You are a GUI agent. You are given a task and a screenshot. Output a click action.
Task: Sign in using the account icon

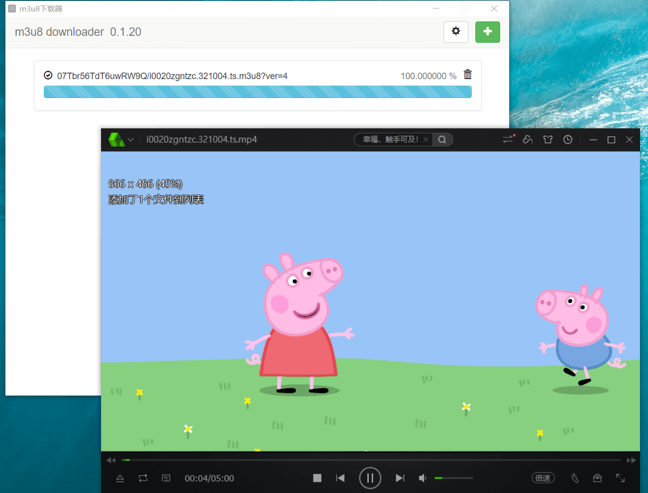click(528, 139)
